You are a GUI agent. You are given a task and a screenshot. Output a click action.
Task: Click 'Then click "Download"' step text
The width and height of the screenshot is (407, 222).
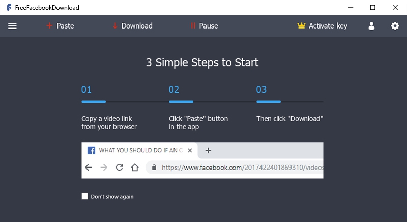tap(289, 119)
